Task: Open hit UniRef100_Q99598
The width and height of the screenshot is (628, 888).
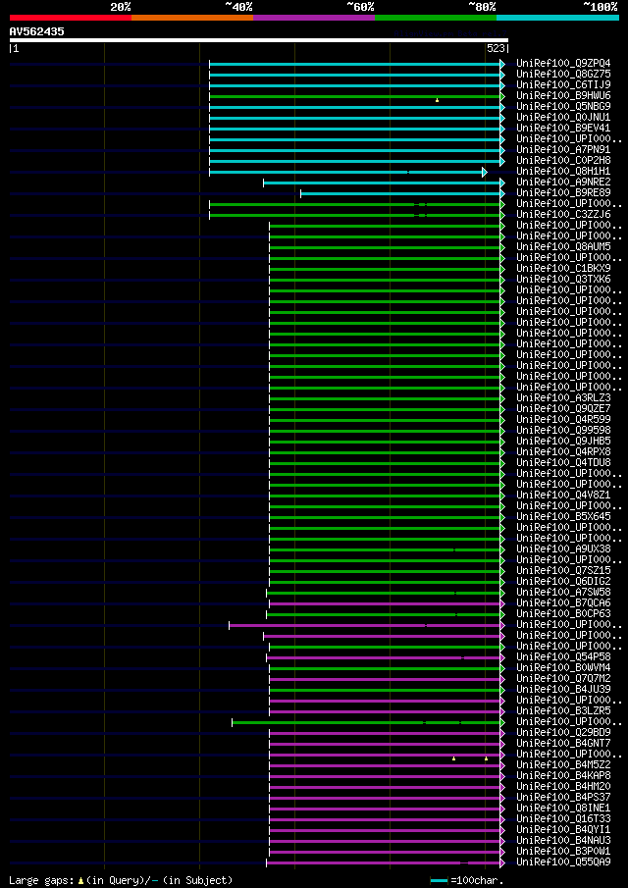Action: pyautogui.click(x=563, y=431)
